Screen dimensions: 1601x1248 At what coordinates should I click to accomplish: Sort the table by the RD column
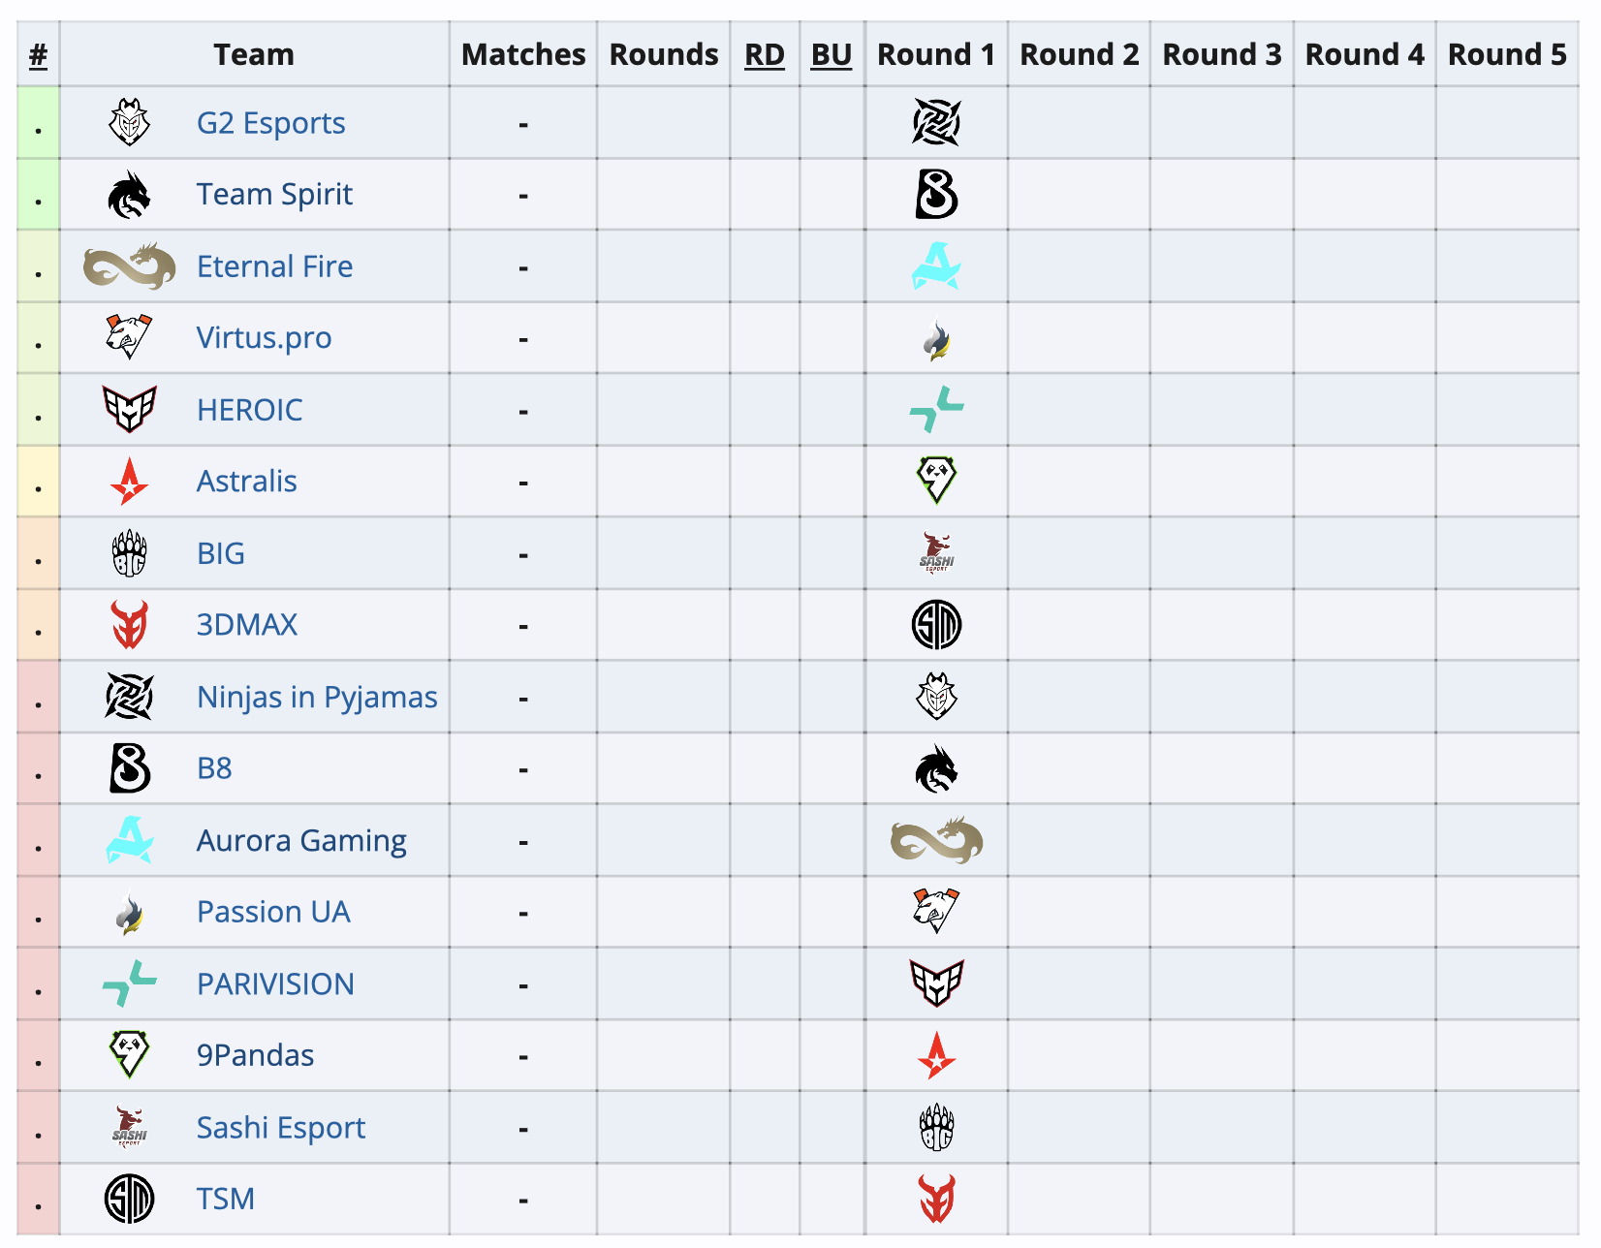765,55
